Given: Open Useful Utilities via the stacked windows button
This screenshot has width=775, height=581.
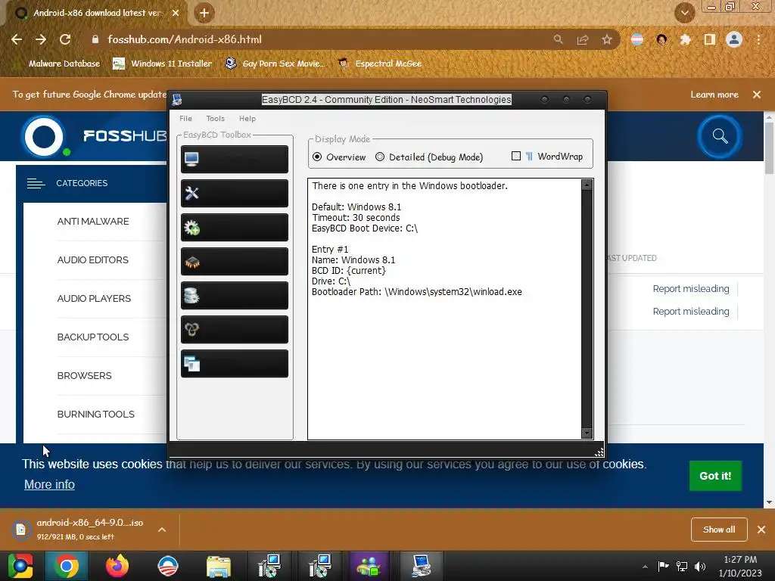Looking at the screenshot, I should [235, 364].
